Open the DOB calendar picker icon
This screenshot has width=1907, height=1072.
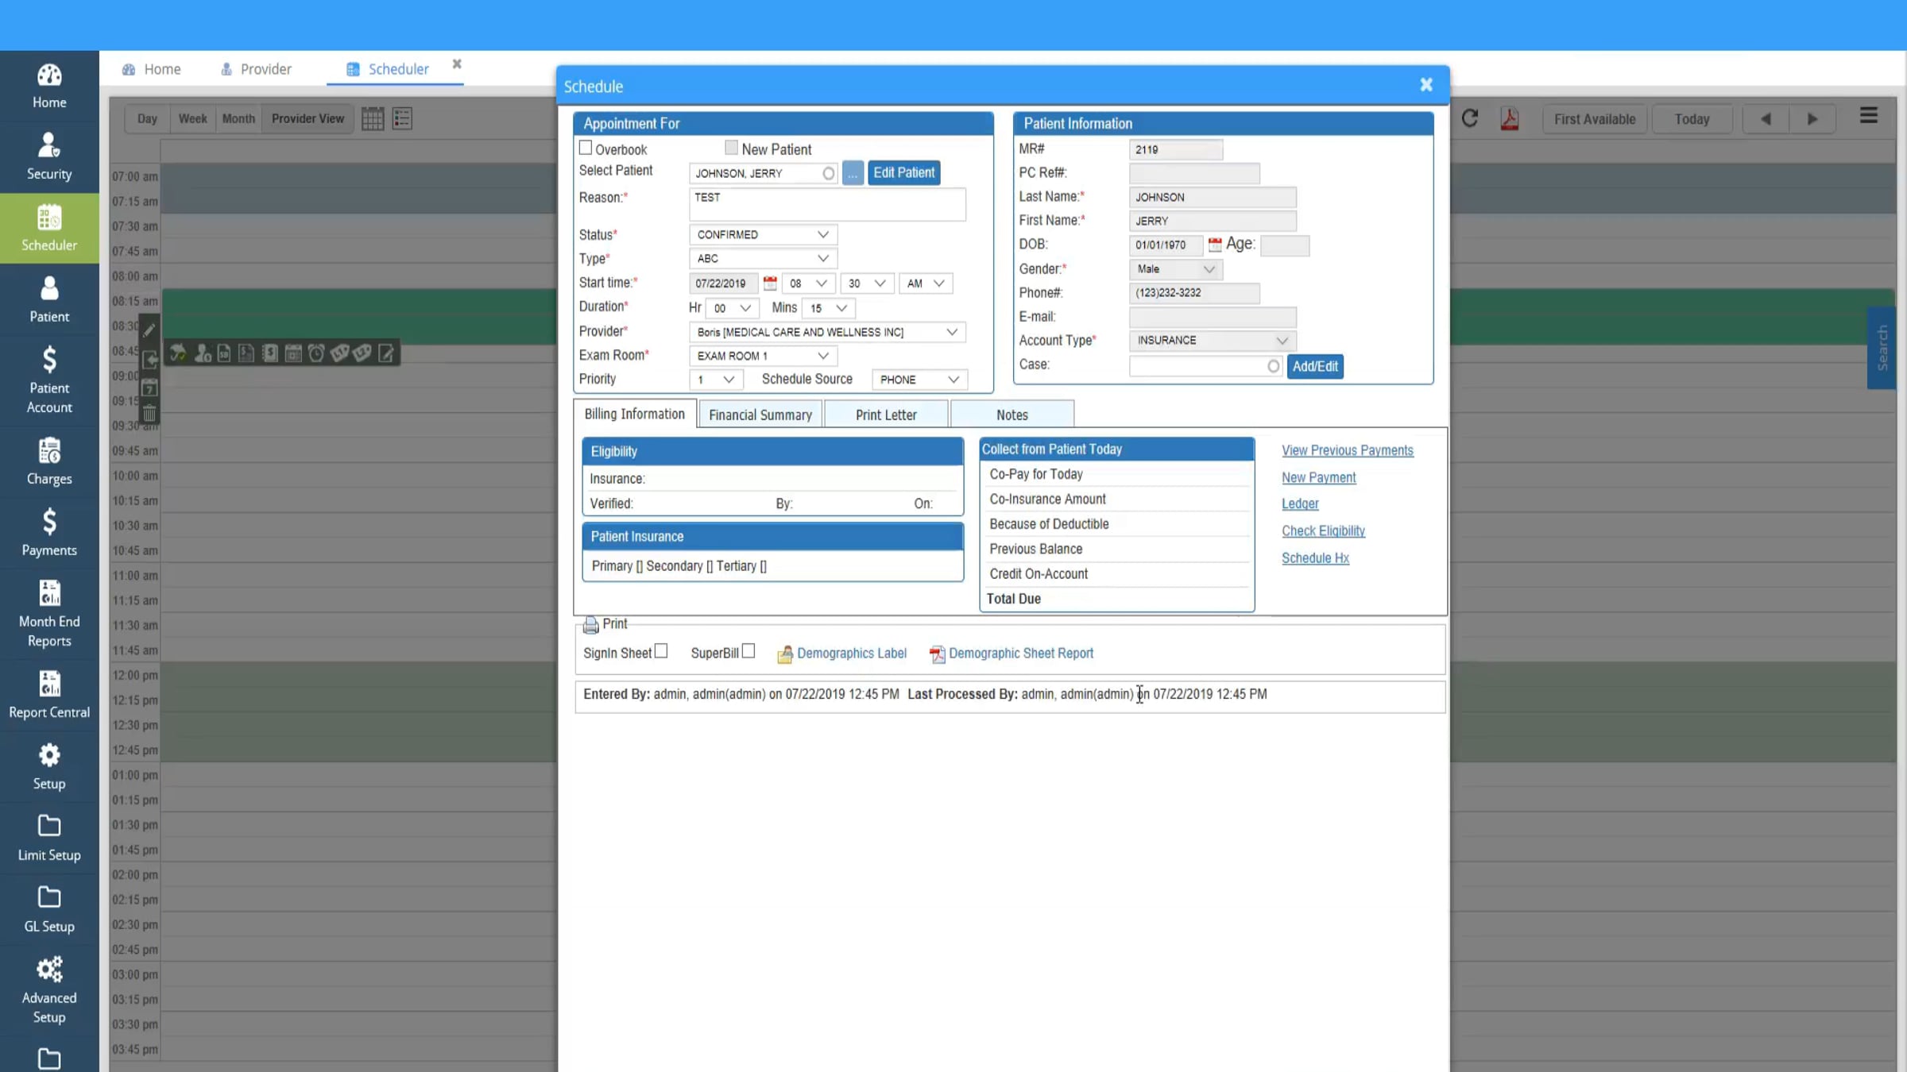[x=1215, y=245]
